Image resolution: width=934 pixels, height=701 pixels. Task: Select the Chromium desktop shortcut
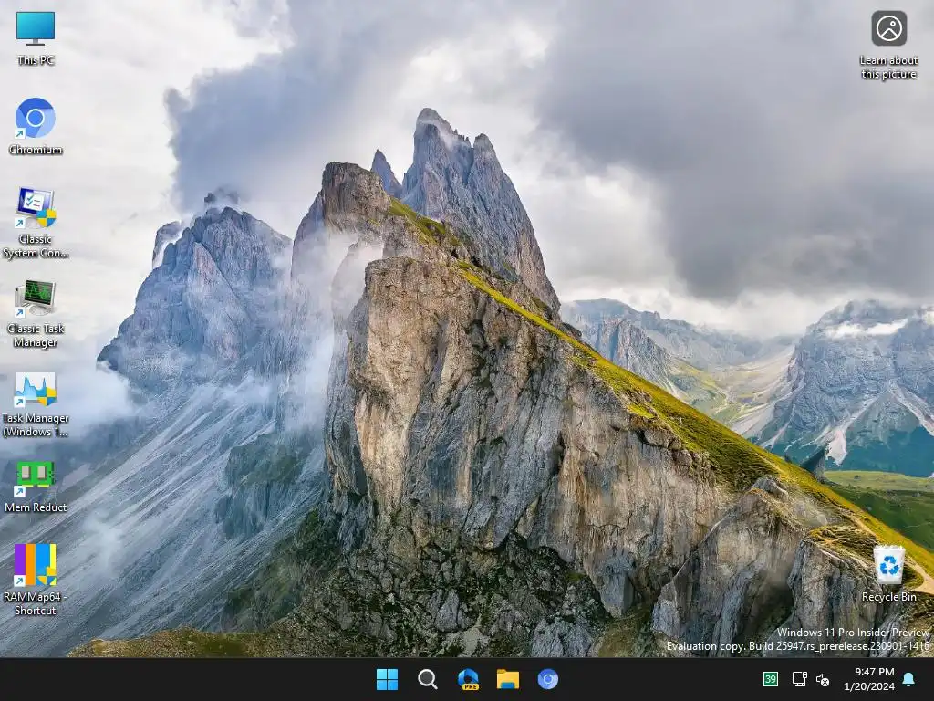pos(36,126)
